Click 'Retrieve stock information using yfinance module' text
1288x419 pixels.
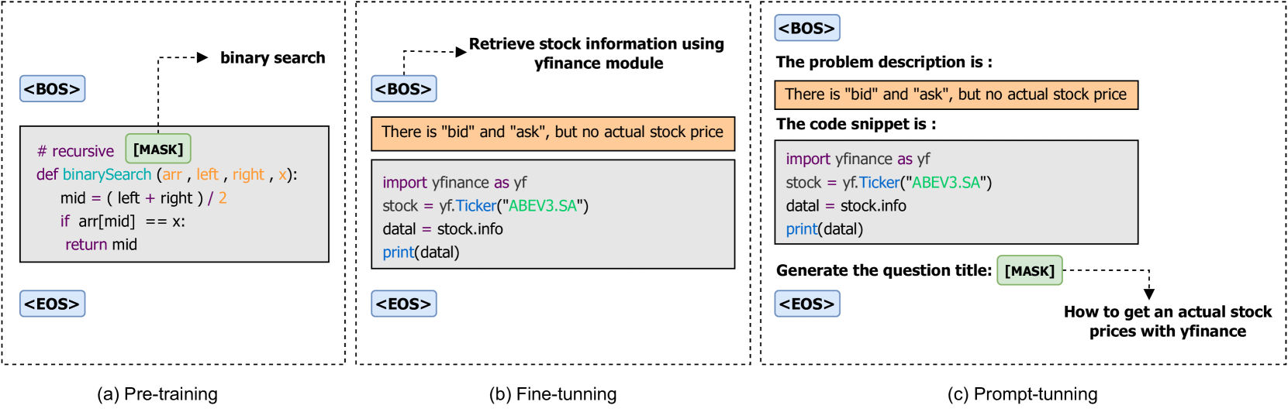click(x=596, y=53)
